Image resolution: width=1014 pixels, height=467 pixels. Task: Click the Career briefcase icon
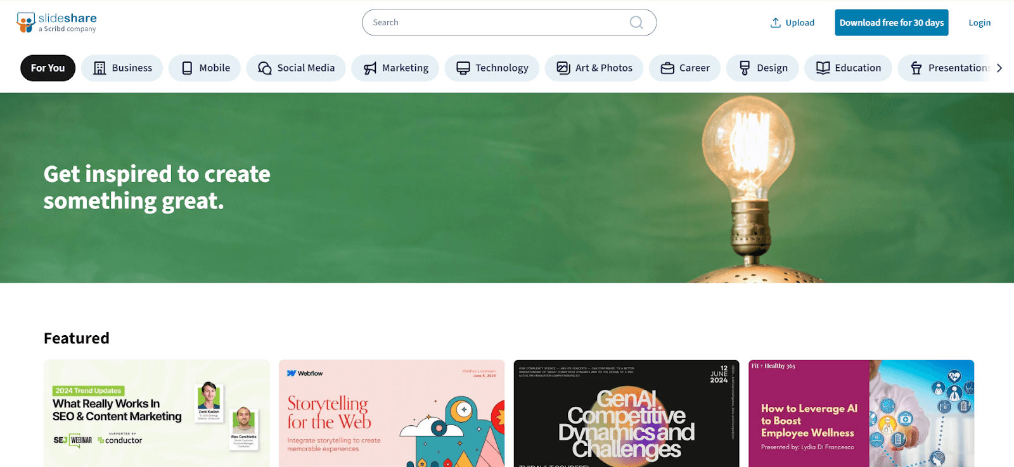pyautogui.click(x=667, y=68)
